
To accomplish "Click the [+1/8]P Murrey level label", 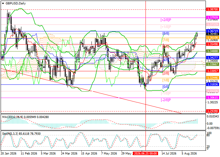I will (166, 27).
